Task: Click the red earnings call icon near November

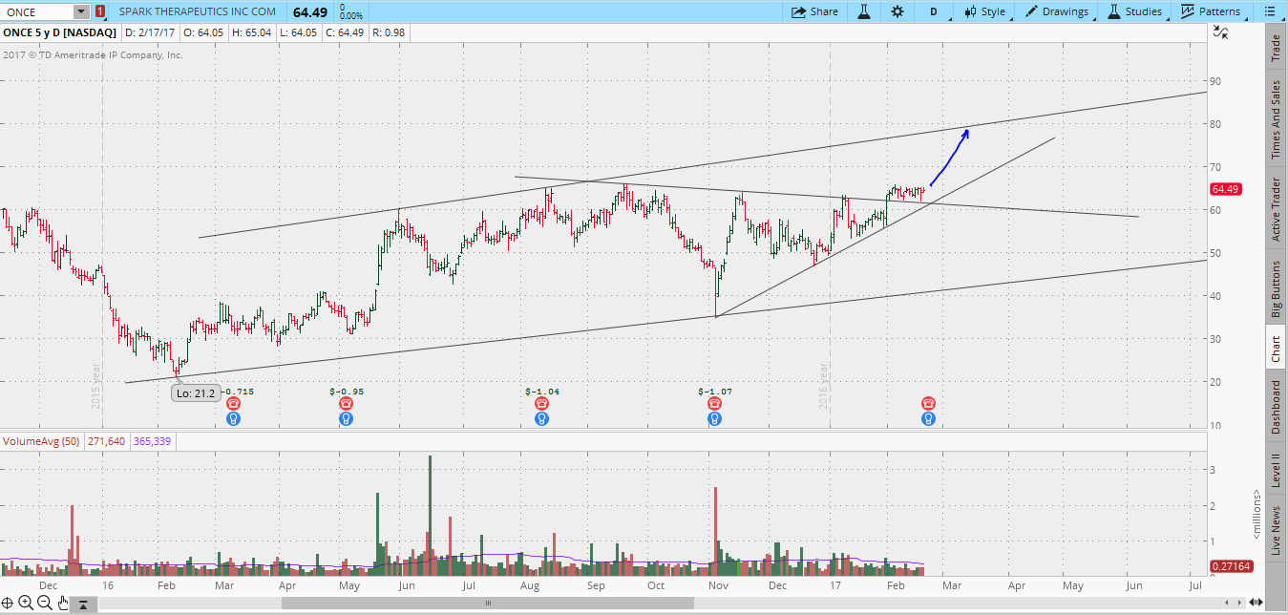Action: 714,404
